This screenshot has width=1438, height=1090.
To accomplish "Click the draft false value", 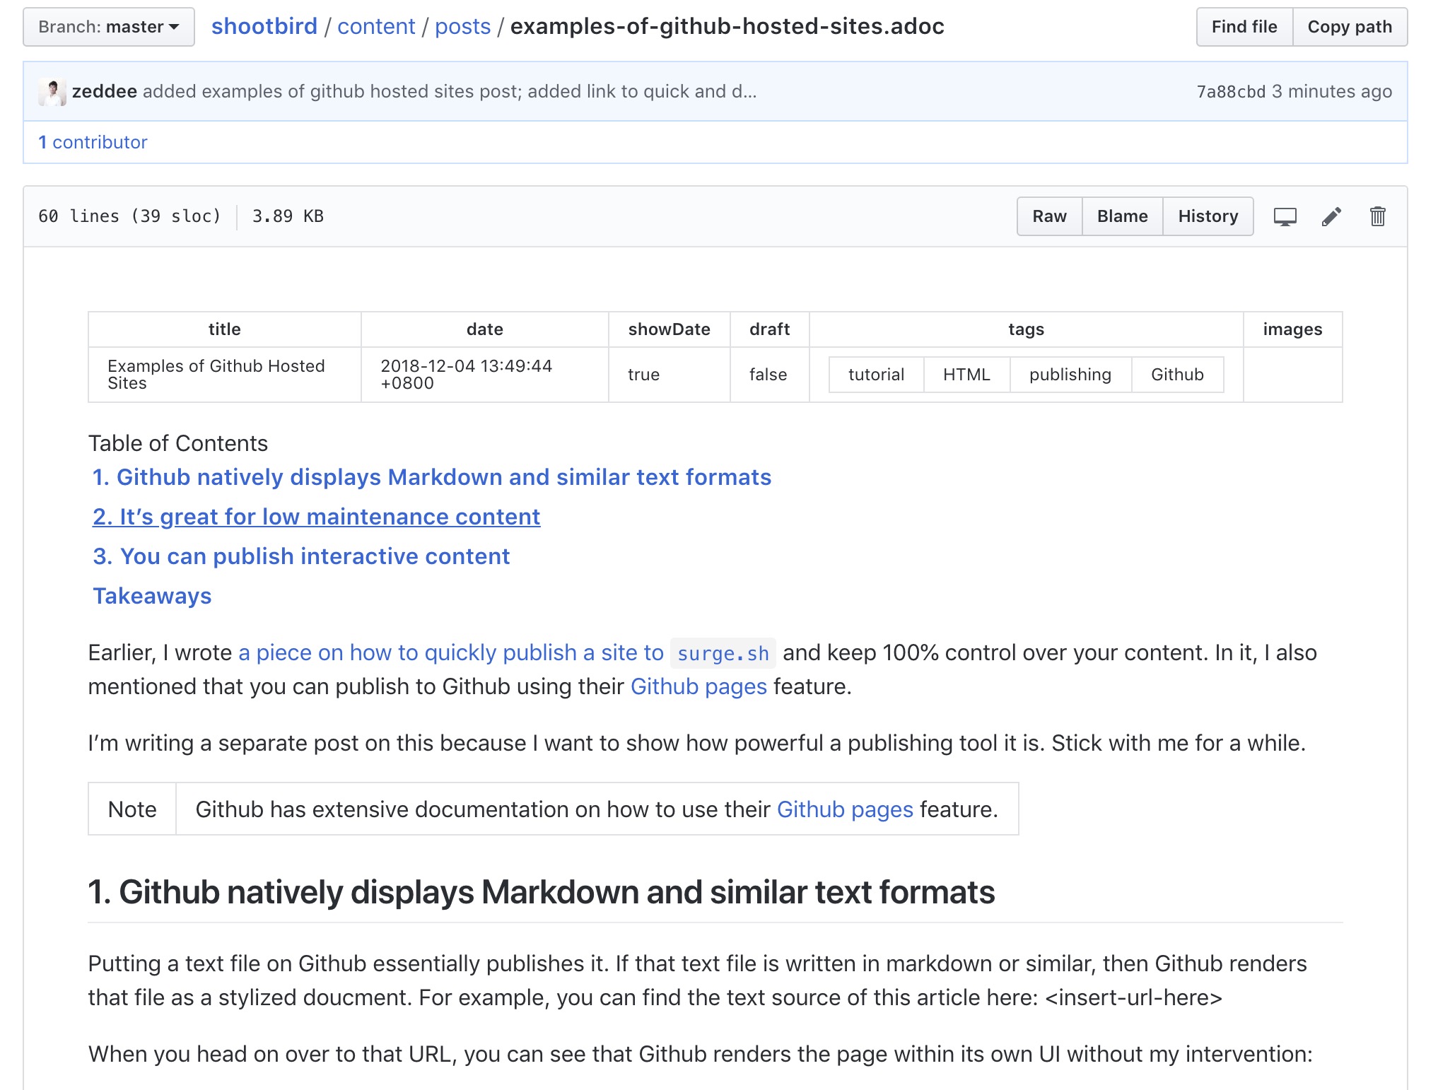I will [x=767, y=375].
